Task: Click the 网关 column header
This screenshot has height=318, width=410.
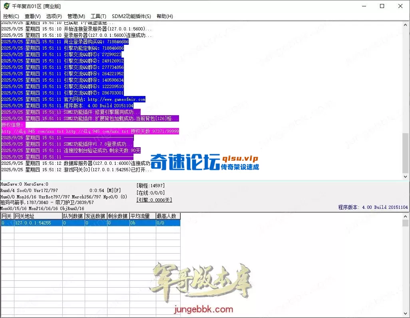Action: [x=7, y=216]
